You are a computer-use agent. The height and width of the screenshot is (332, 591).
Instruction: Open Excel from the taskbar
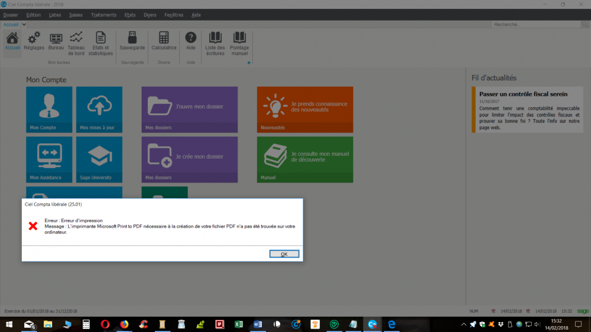(239, 324)
